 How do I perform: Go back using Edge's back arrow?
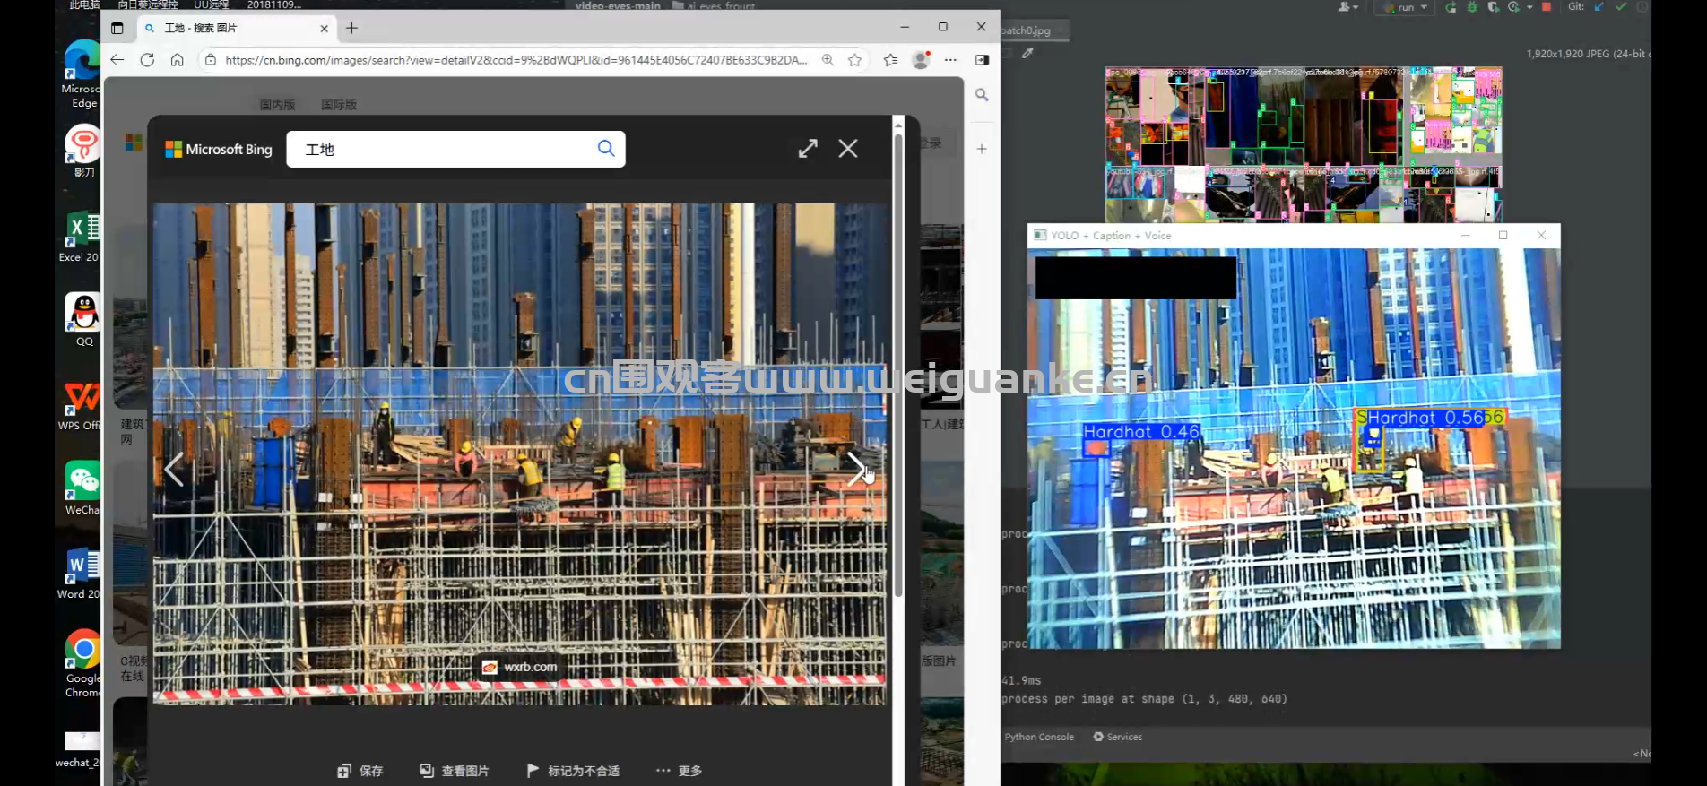[117, 60]
